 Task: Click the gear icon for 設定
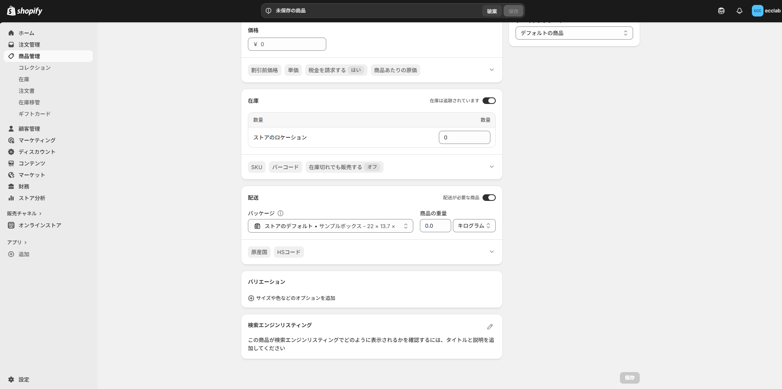point(11,380)
